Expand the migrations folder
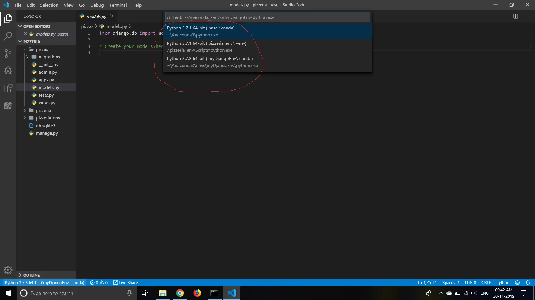Viewport: 535px width, 300px height. [x=27, y=57]
